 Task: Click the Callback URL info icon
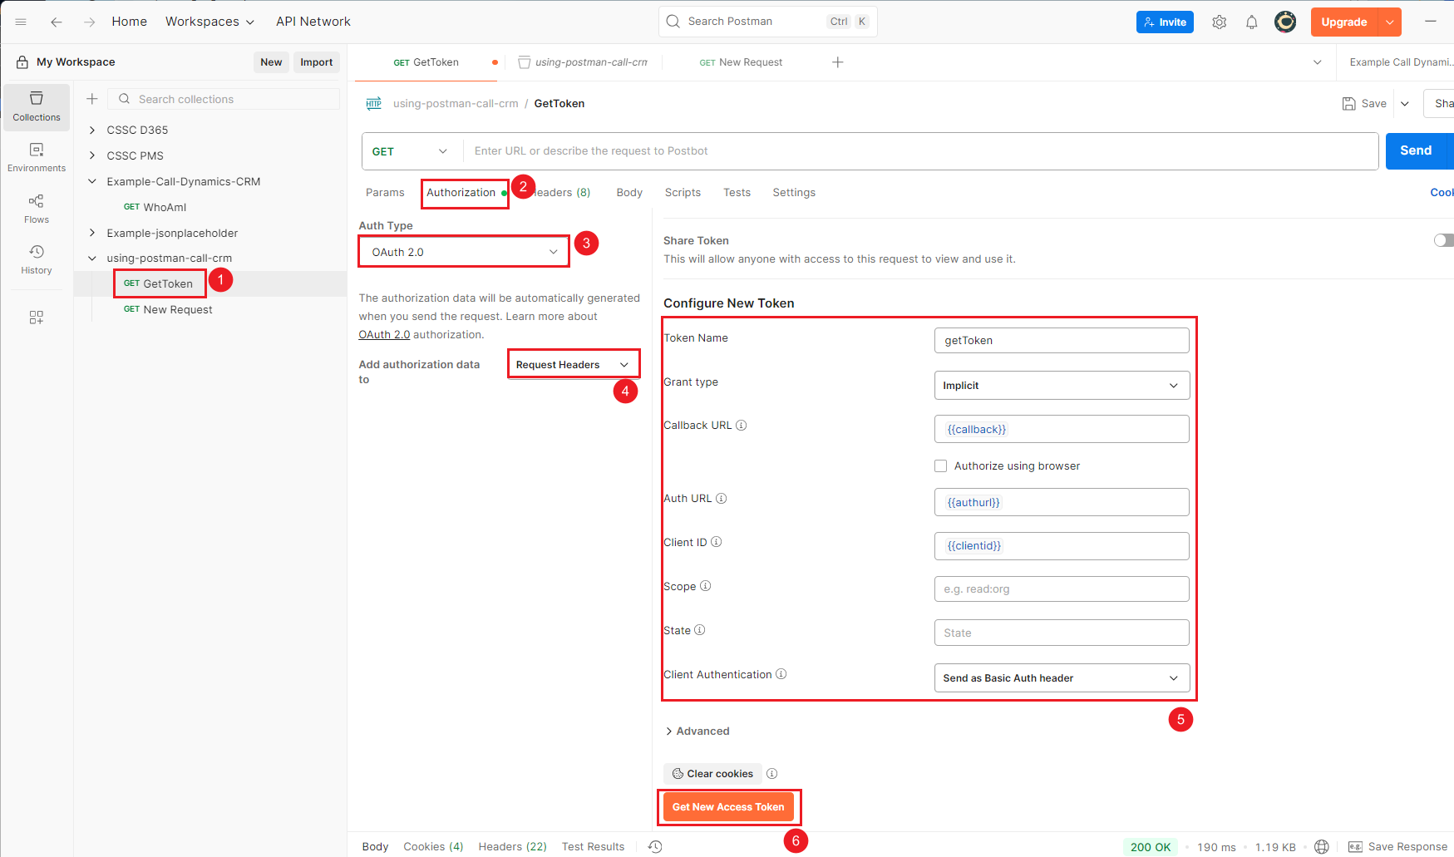[x=742, y=426]
